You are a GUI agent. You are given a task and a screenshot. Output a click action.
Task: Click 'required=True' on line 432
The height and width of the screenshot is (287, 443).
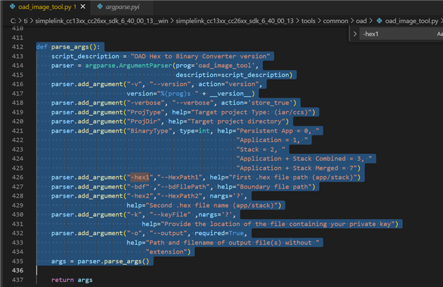click(x=219, y=233)
